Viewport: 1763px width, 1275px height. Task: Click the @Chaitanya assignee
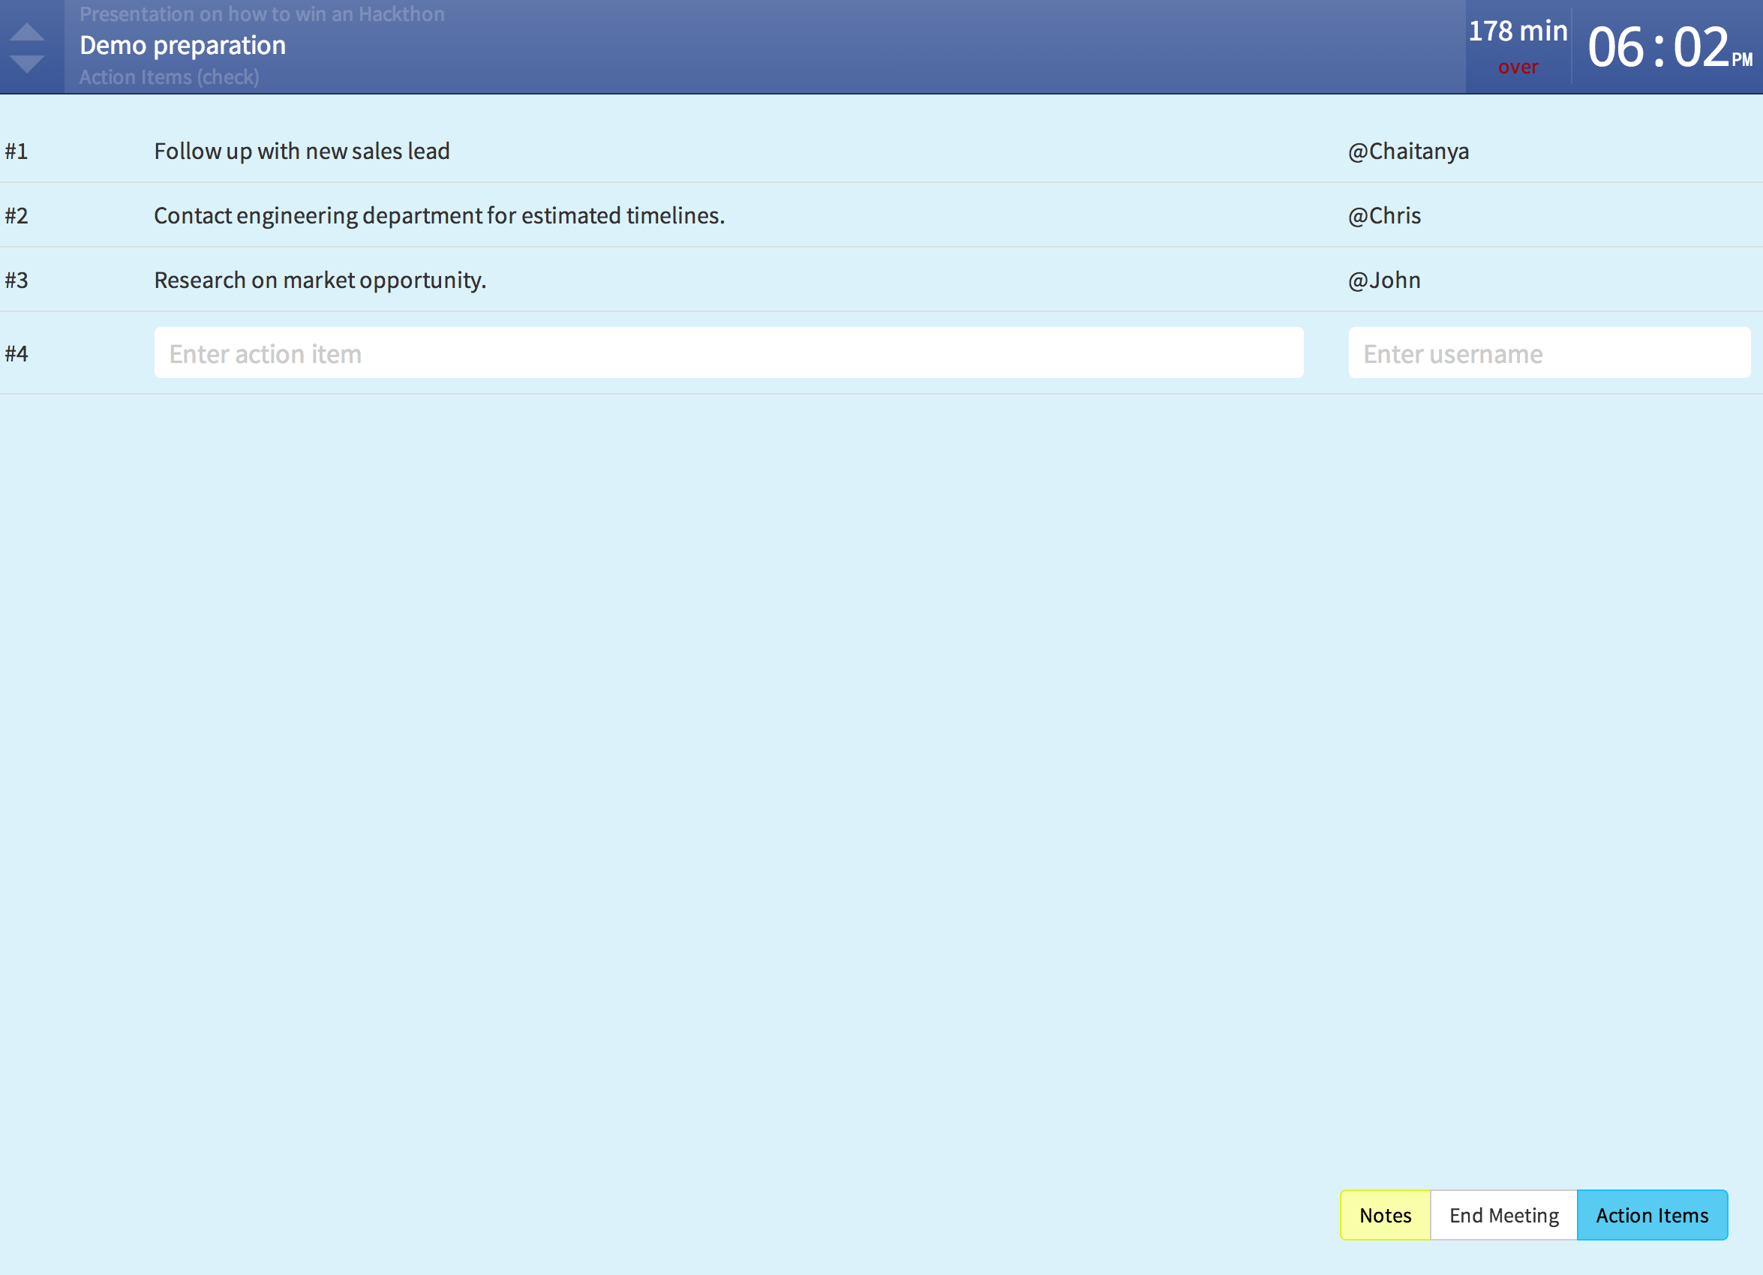click(x=1407, y=151)
